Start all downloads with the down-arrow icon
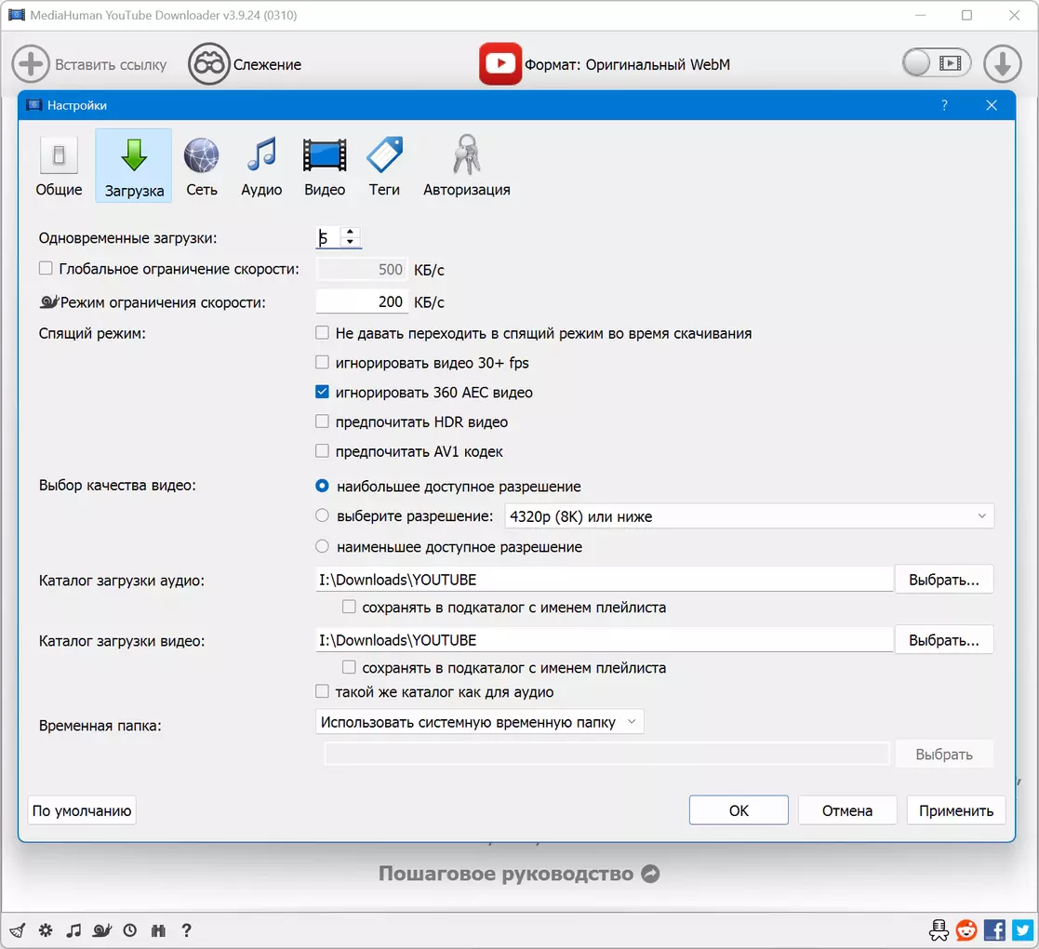The image size is (1039, 949). (x=1002, y=64)
